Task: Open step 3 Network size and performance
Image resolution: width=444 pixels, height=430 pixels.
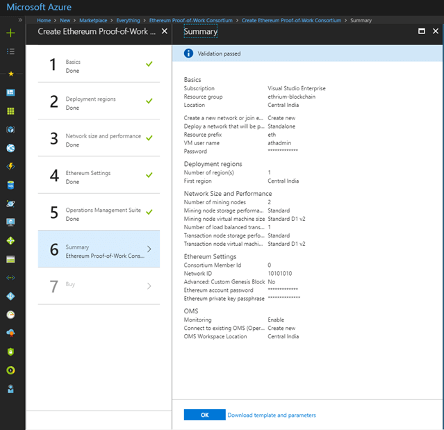Action: click(99, 140)
